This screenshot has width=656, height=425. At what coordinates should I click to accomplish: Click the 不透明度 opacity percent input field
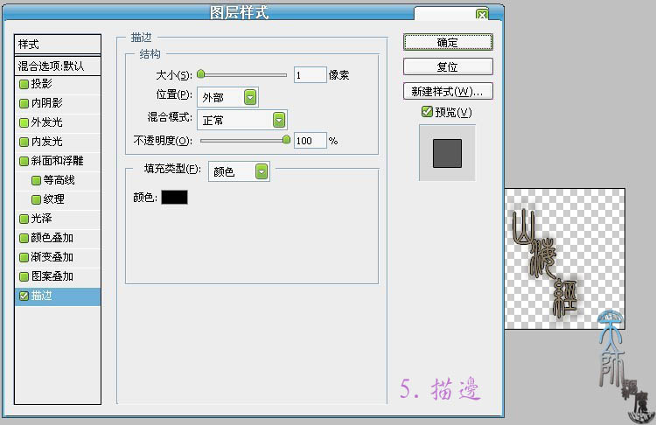pos(310,141)
